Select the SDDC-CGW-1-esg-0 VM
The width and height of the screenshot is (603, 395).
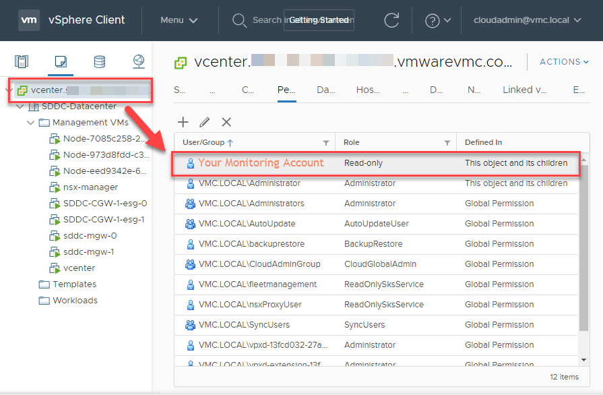click(105, 204)
